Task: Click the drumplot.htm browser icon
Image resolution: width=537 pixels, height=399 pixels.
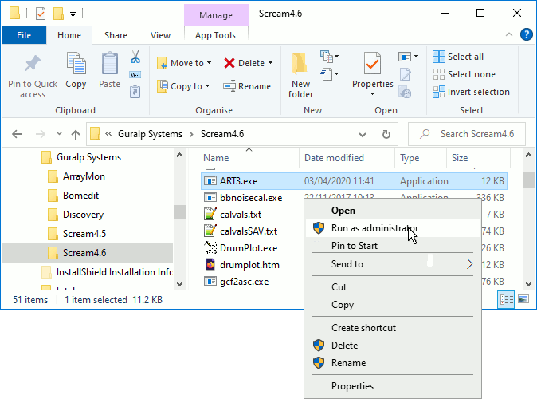Action: click(x=210, y=264)
